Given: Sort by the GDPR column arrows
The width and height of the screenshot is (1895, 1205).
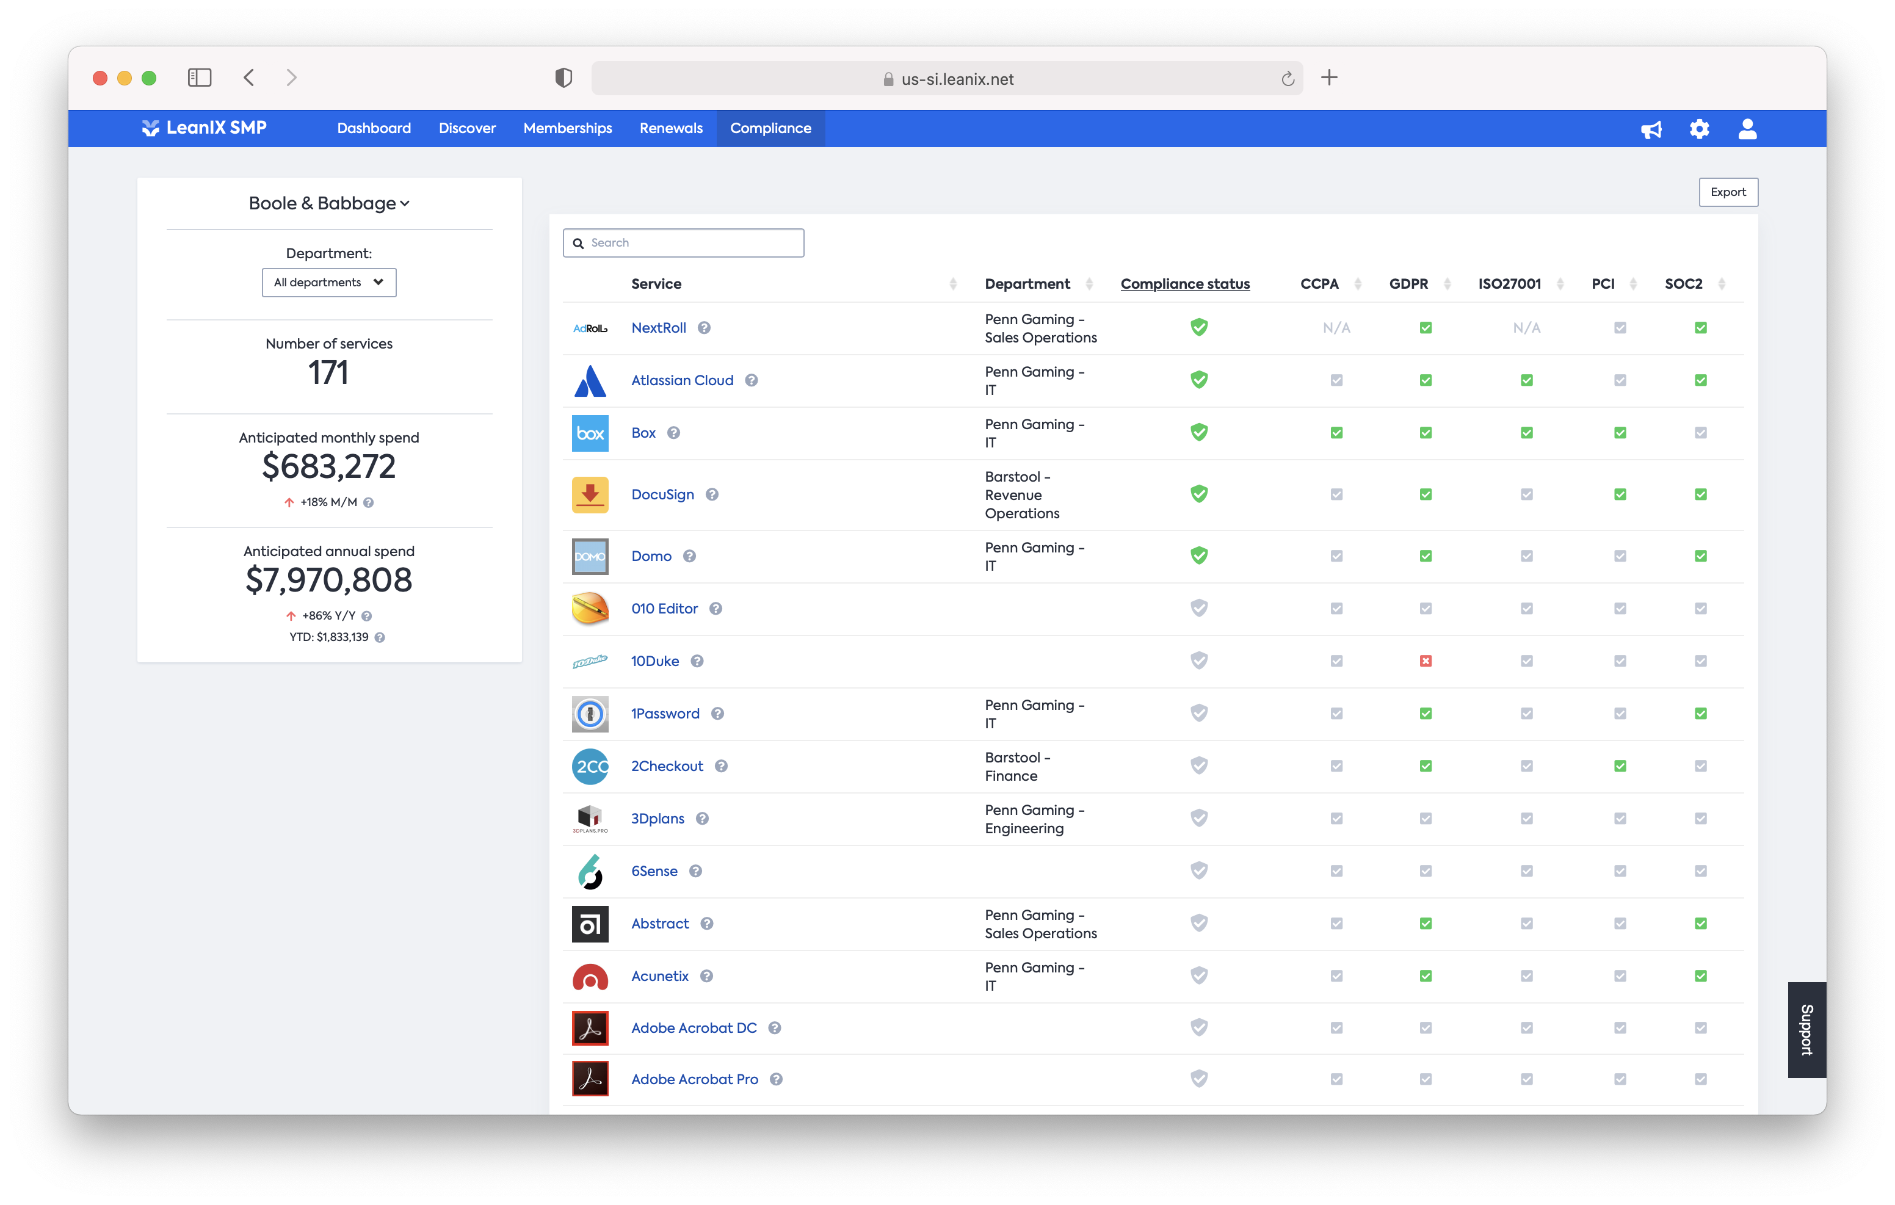Looking at the screenshot, I should 1448,284.
